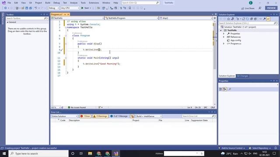Viewport: 280px width, 157px height.
Task: Click Show All Files in Solution Explorer
Action: pyautogui.click(x=255, y=19)
